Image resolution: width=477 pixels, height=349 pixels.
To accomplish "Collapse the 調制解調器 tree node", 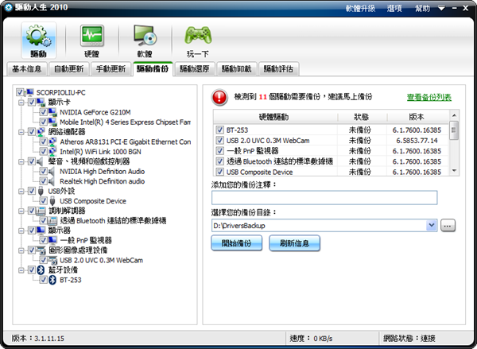I will tap(21, 211).
